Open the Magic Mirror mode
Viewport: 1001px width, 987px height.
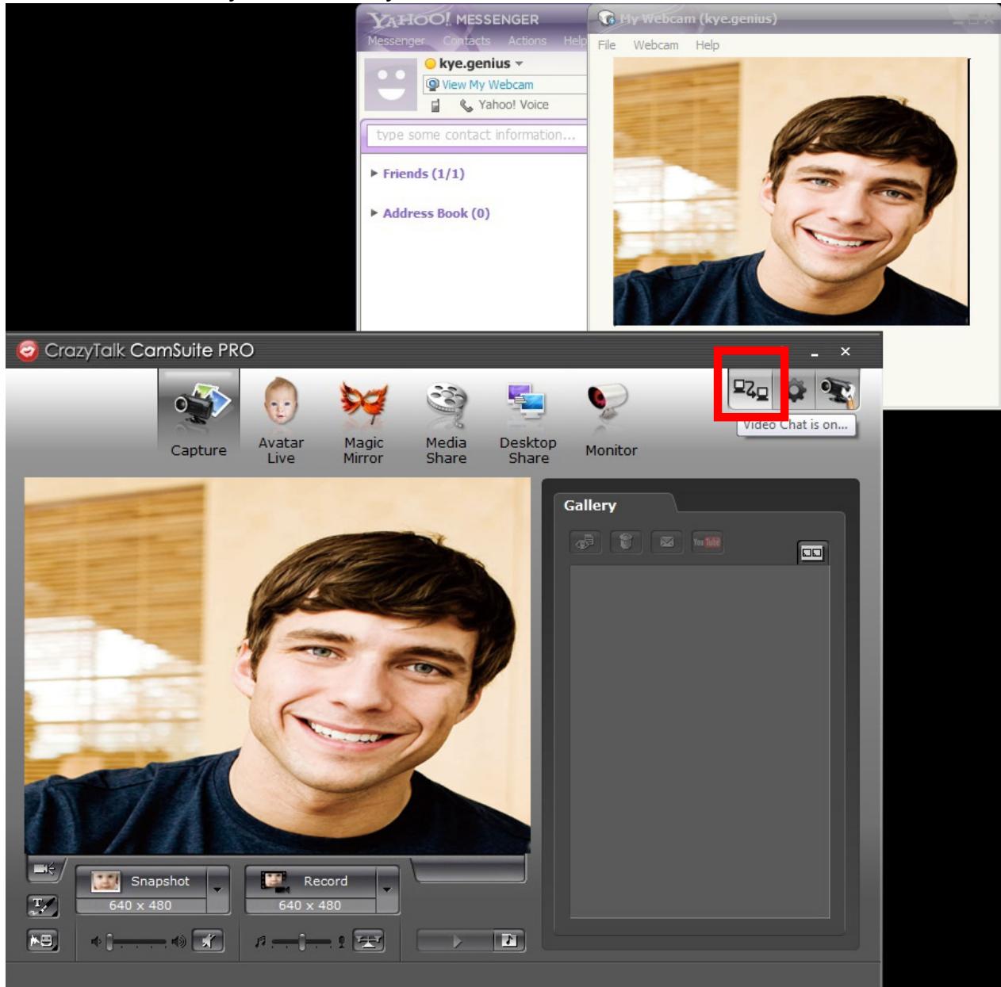[x=363, y=420]
